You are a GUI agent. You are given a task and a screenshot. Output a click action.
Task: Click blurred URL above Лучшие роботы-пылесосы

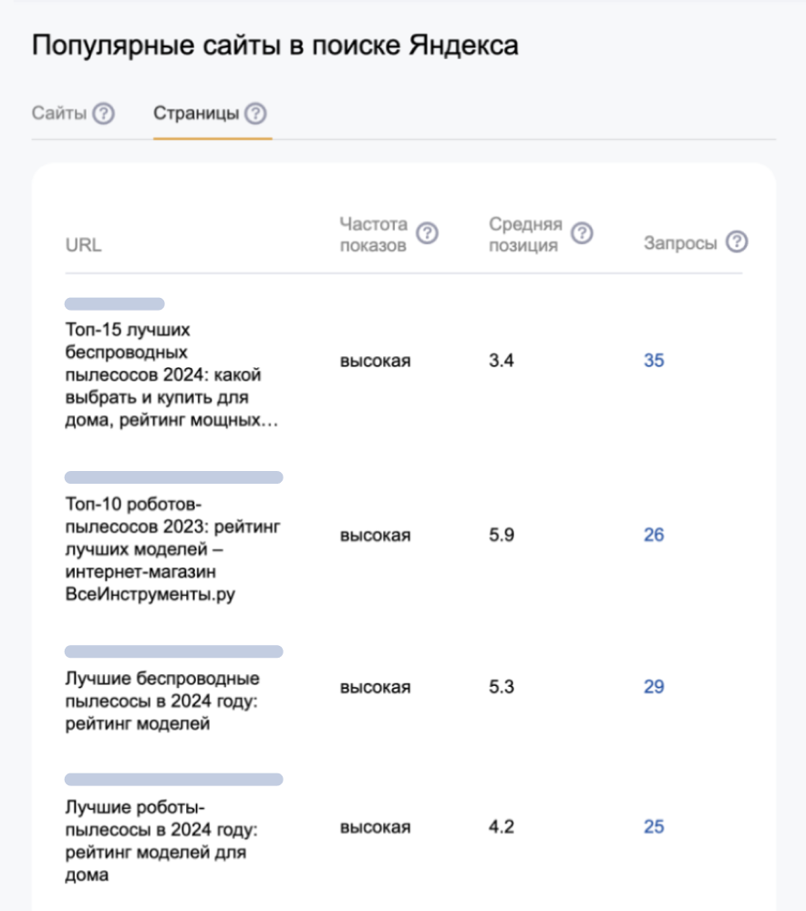[173, 780]
